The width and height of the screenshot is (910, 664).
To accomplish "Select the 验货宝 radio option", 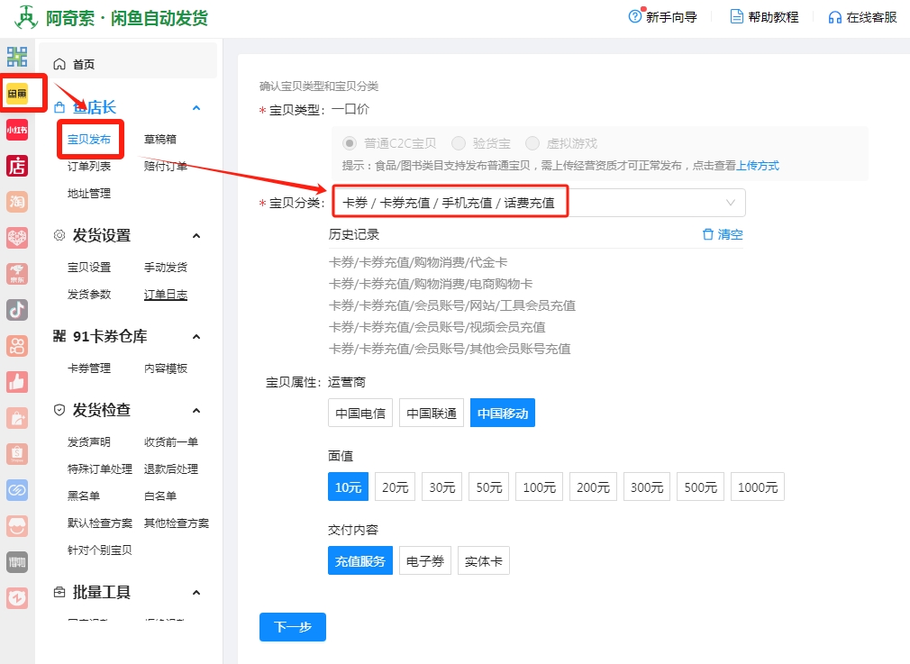I will [459, 142].
